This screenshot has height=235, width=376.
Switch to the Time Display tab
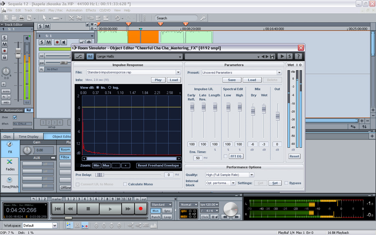coord(28,136)
